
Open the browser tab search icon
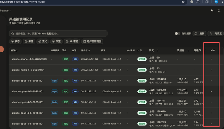pyautogui.click(x=207, y=2)
